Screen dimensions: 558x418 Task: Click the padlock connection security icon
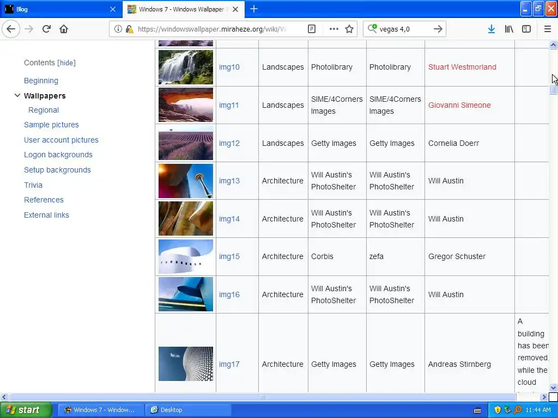[x=129, y=29]
